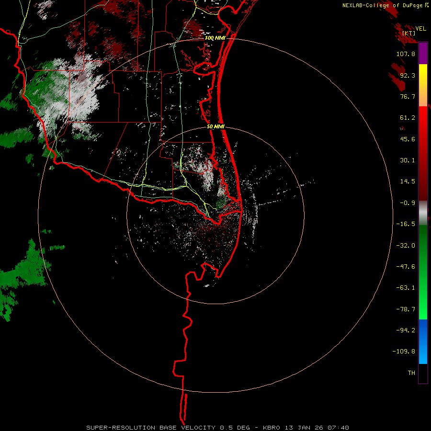Screen dimensions: 431x431
Task: Pick the purple segment of the color bar
Action: pos(423,53)
